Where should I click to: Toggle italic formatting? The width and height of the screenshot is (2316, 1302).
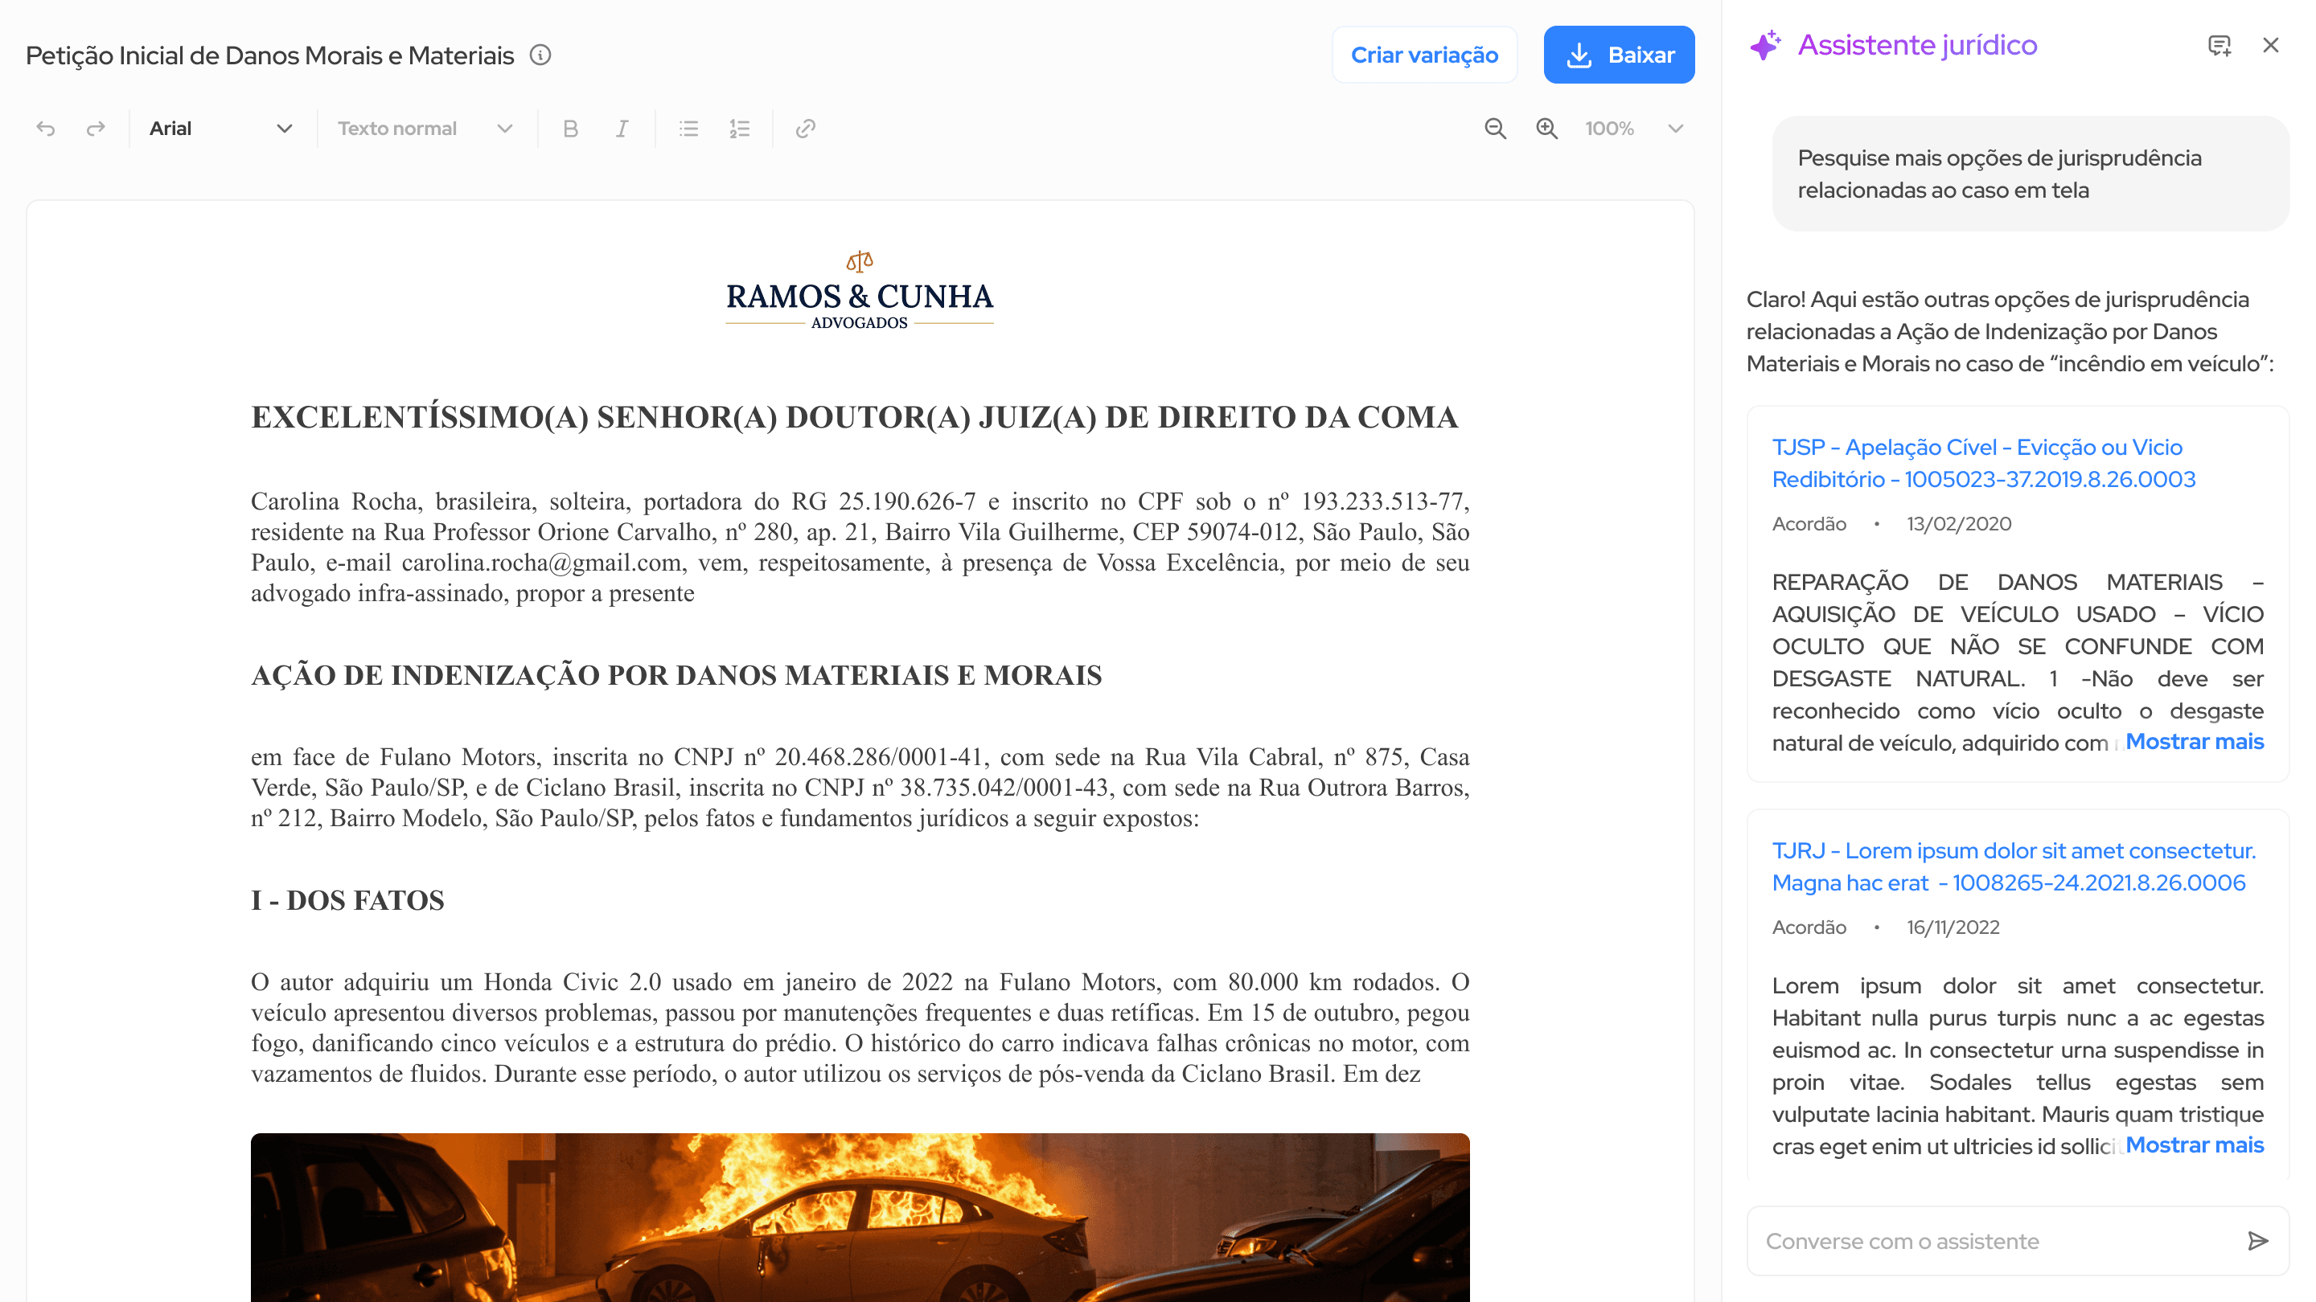point(622,129)
